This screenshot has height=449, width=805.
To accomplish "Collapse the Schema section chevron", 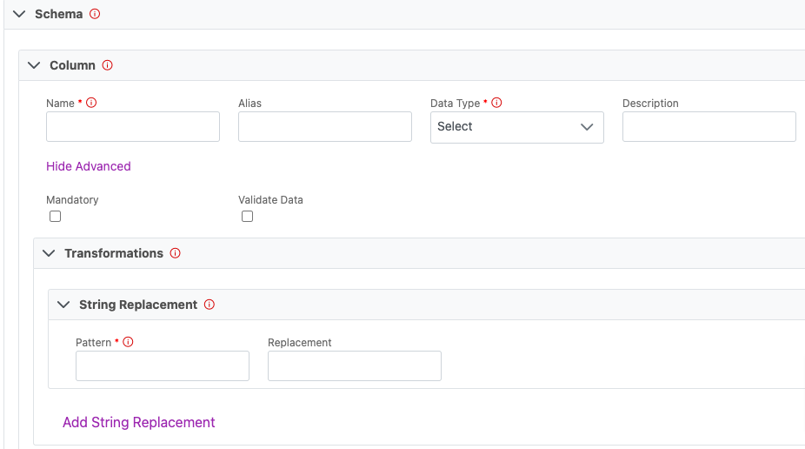I will coord(19,14).
